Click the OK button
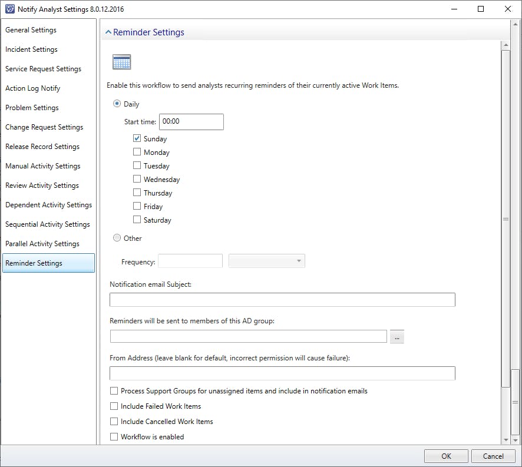The height and width of the screenshot is (467, 522). point(446,456)
